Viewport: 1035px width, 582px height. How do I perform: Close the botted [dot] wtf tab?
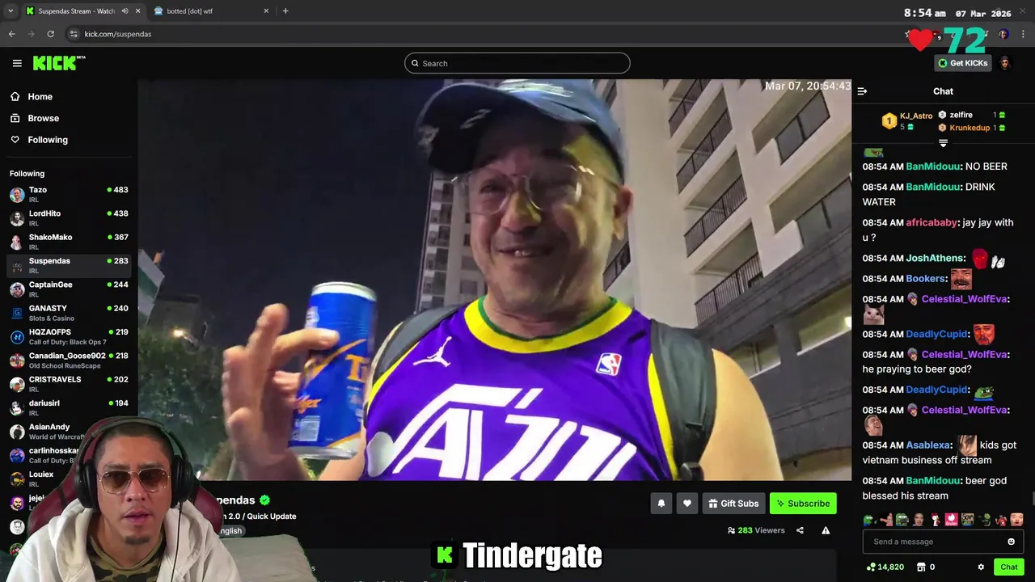tap(266, 11)
